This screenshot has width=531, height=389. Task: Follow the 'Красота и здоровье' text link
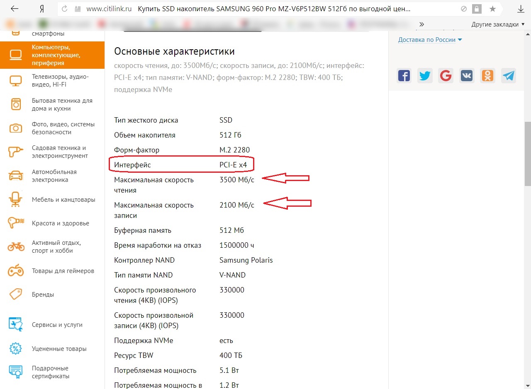[x=61, y=223]
